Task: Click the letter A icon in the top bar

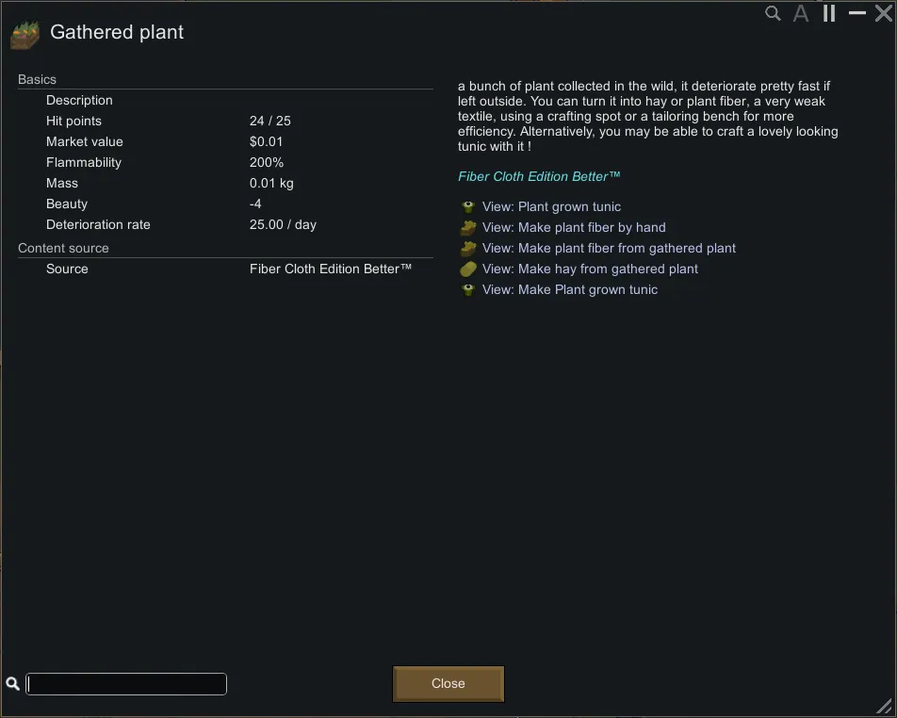Action: pyautogui.click(x=801, y=13)
